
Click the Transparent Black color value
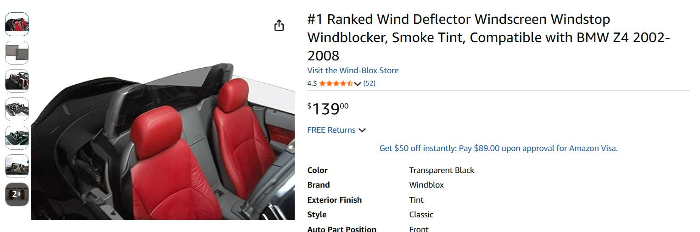pyautogui.click(x=441, y=170)
